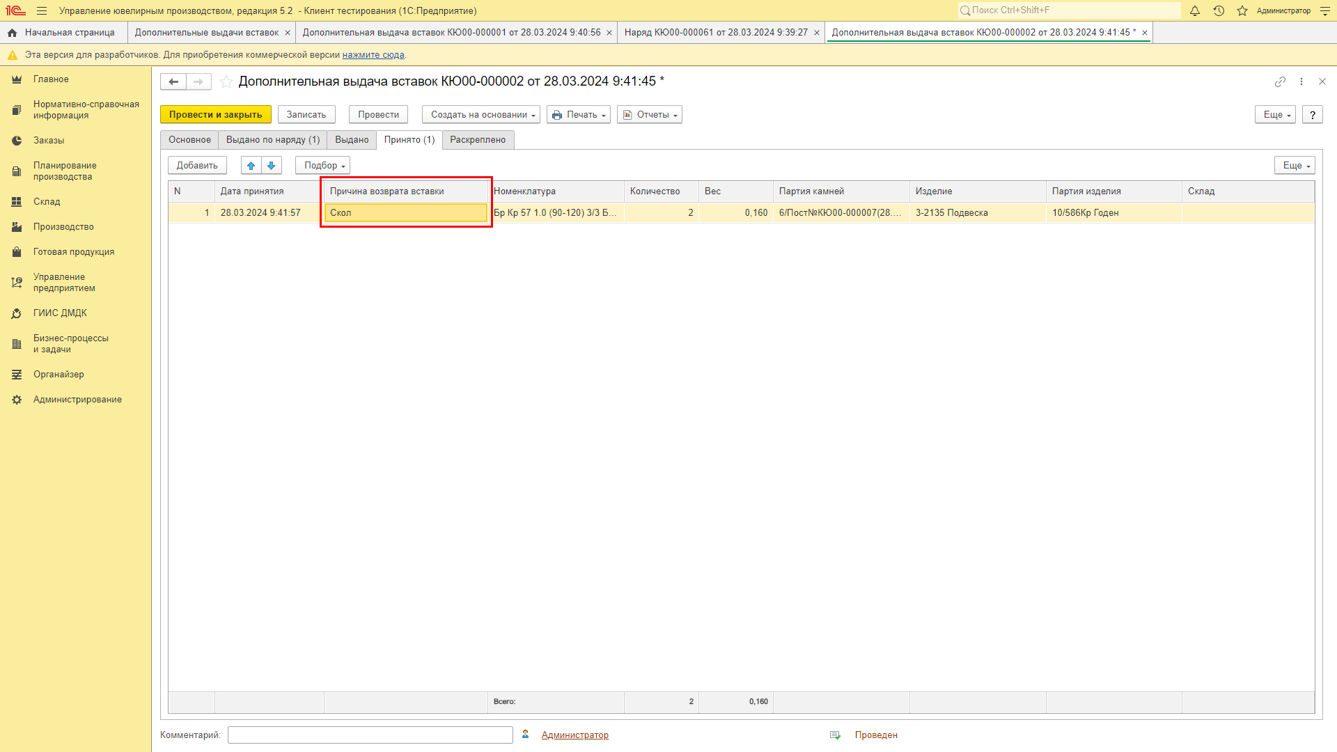Screen dimensions: 1337x752
Task: Open the table Еще dropdown
Action: tap(1295, 165)
